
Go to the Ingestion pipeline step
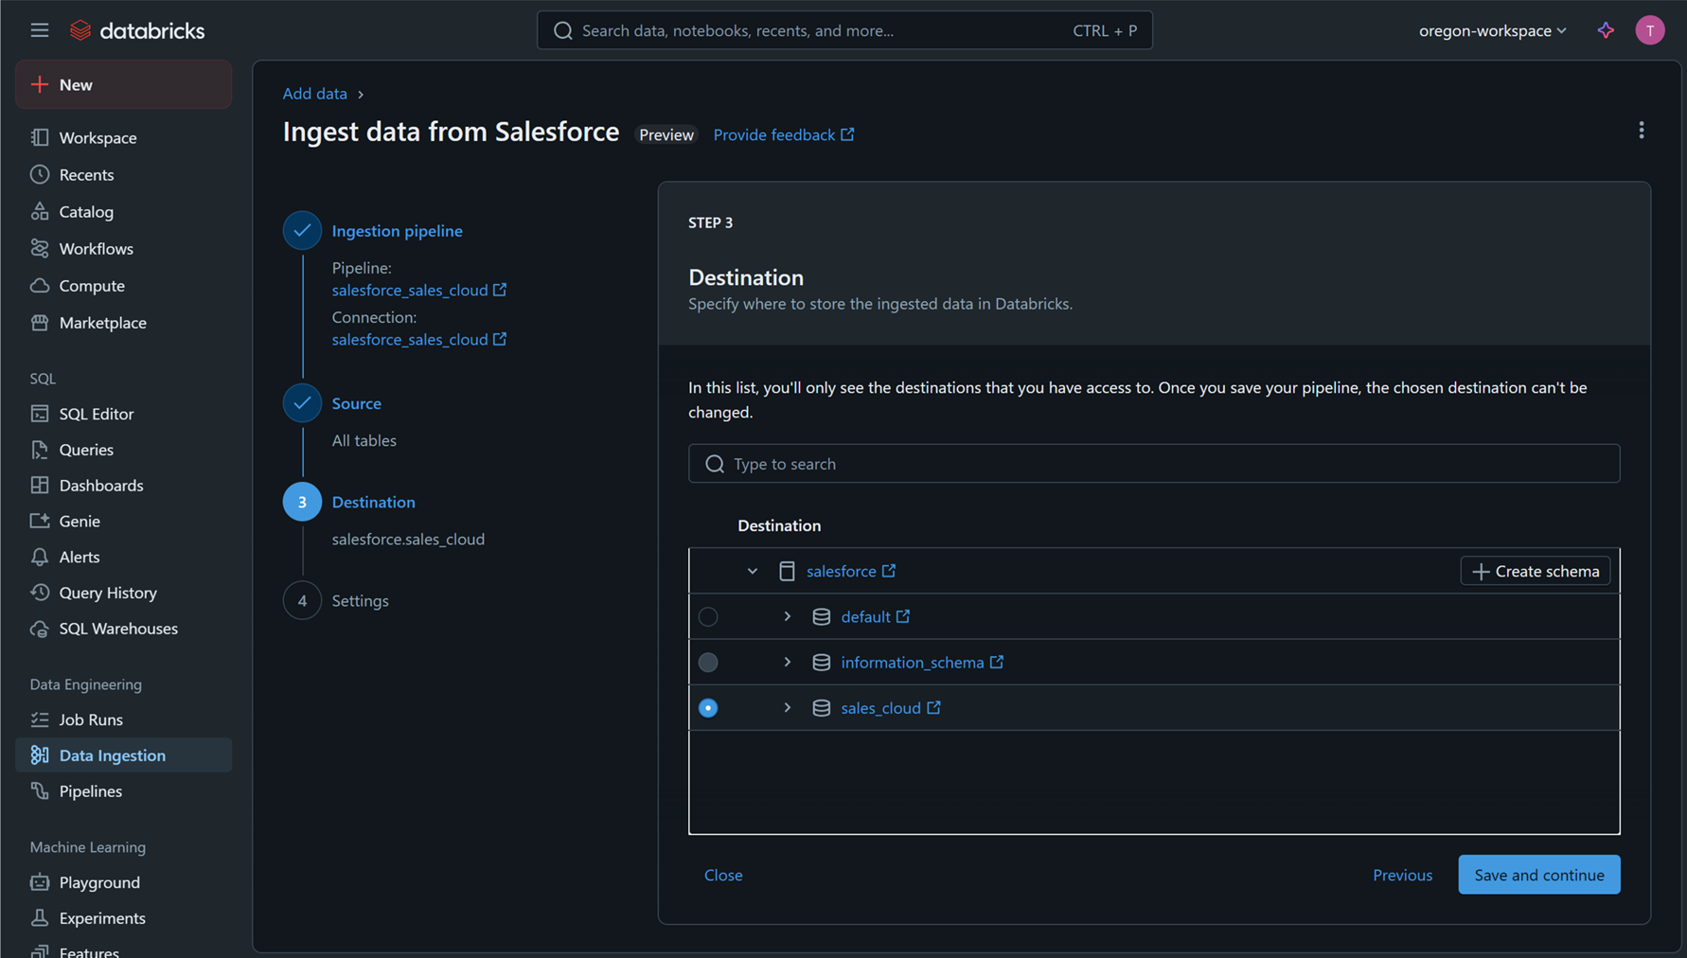(397, 230)
